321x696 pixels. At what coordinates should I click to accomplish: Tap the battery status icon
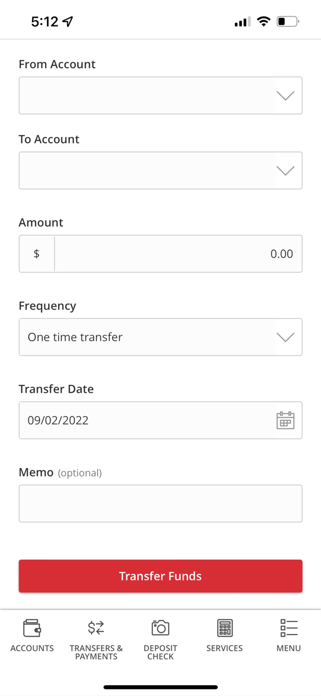tap(288, 21)
